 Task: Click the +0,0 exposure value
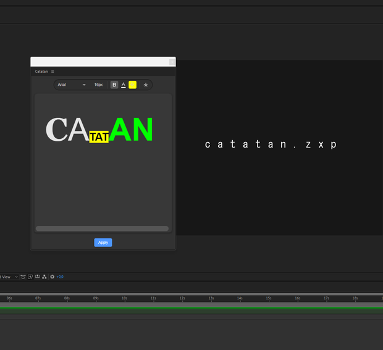pyautogui.click(x=60, y=277)
